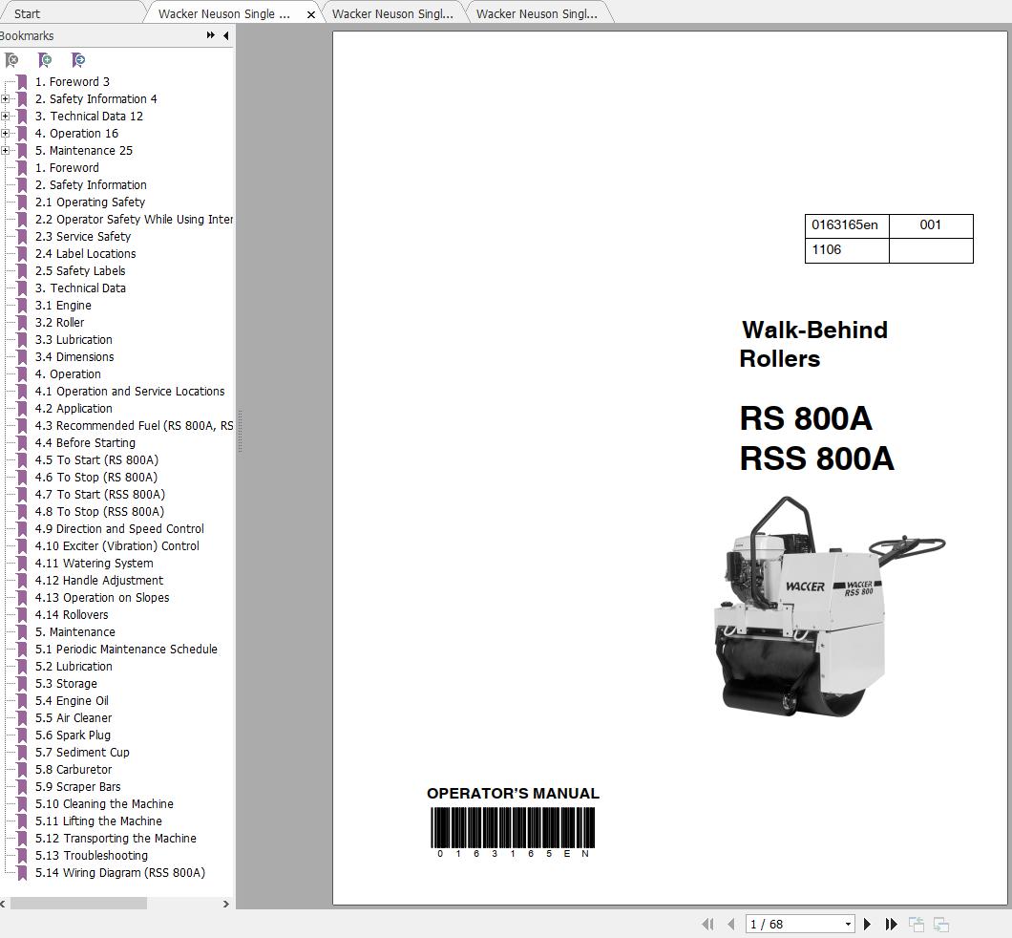
Task: Open bookmark 4.12 Handle Adjustment
Action: pyautogui.click(x=98, y=581)
